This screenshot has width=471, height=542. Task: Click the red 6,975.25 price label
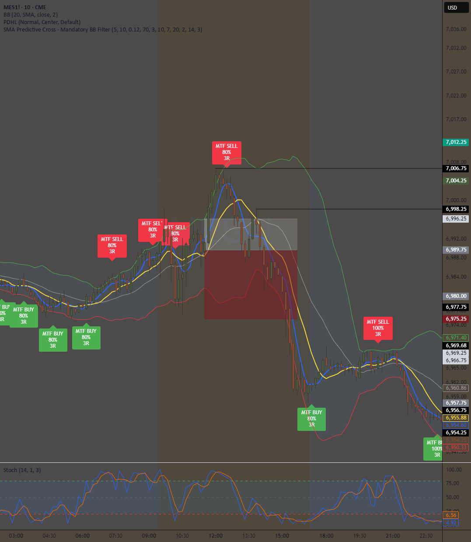pos(456,319)
